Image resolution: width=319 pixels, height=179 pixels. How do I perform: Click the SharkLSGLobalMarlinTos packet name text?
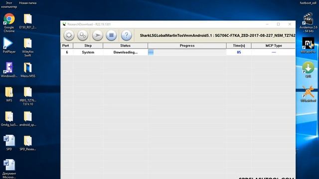(217, 35)
